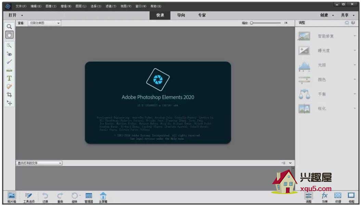The width and height of the screenshot is (361, 206).
Task: Open the photo bin list menu icon
Action: click(283, 163)
